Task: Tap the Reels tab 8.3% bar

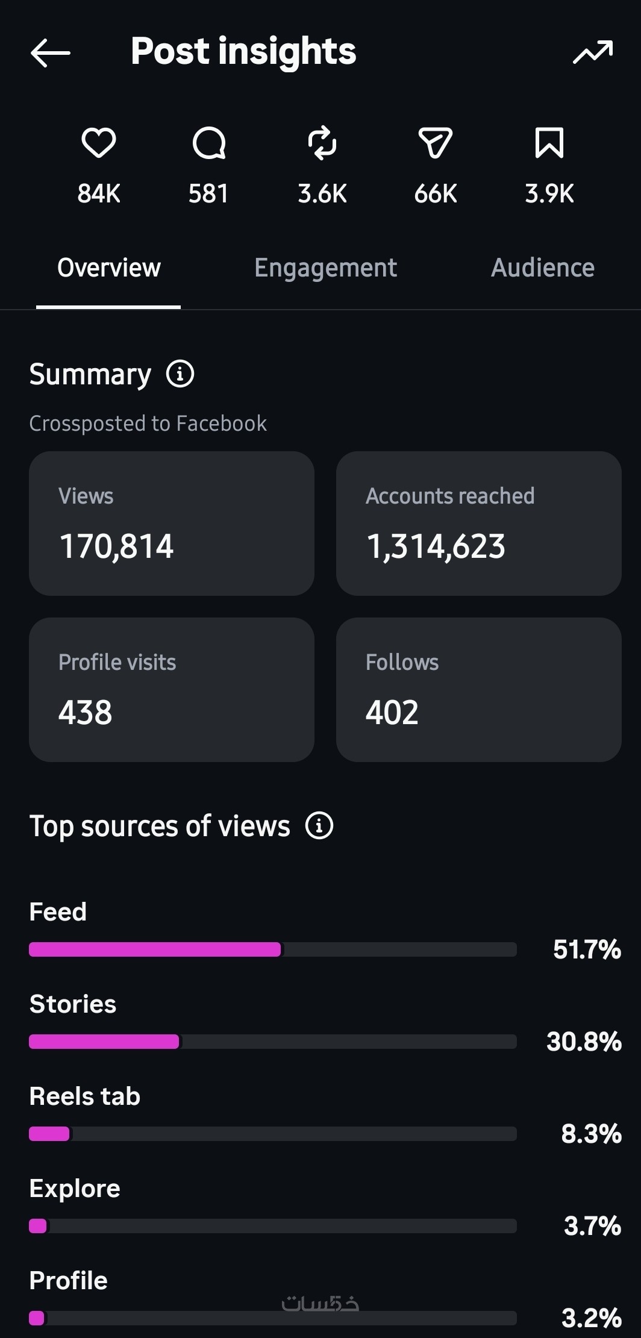Action: (x=273, y=1134)
